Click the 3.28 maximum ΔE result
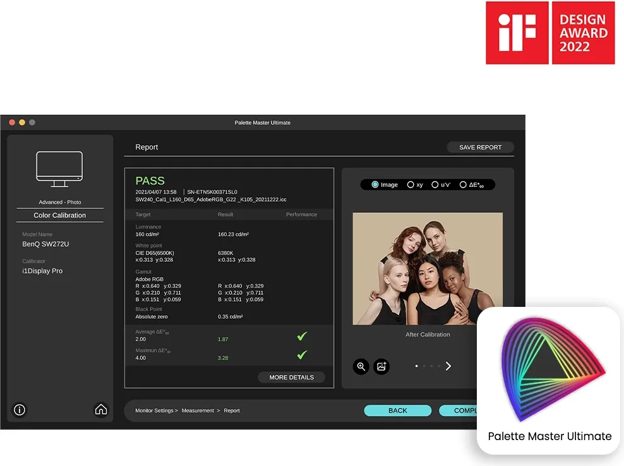The image size is (624, 466). tap(223, 358)
